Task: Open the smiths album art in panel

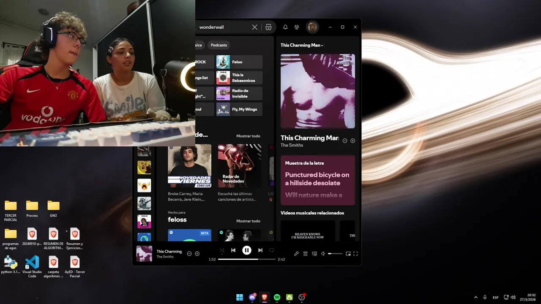Action: [318, 91]
